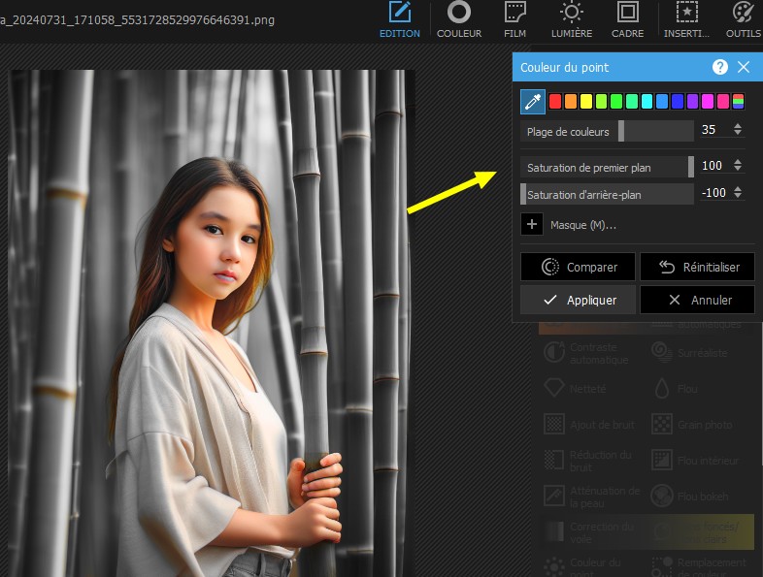Pick the multicolor rainbow swatch

point(738,102)
